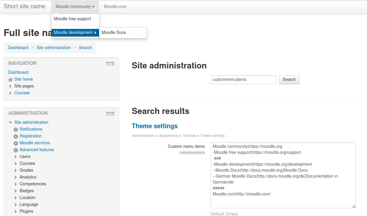Open the Site home link
Screen dimensions: 367x216
point(24,79)
